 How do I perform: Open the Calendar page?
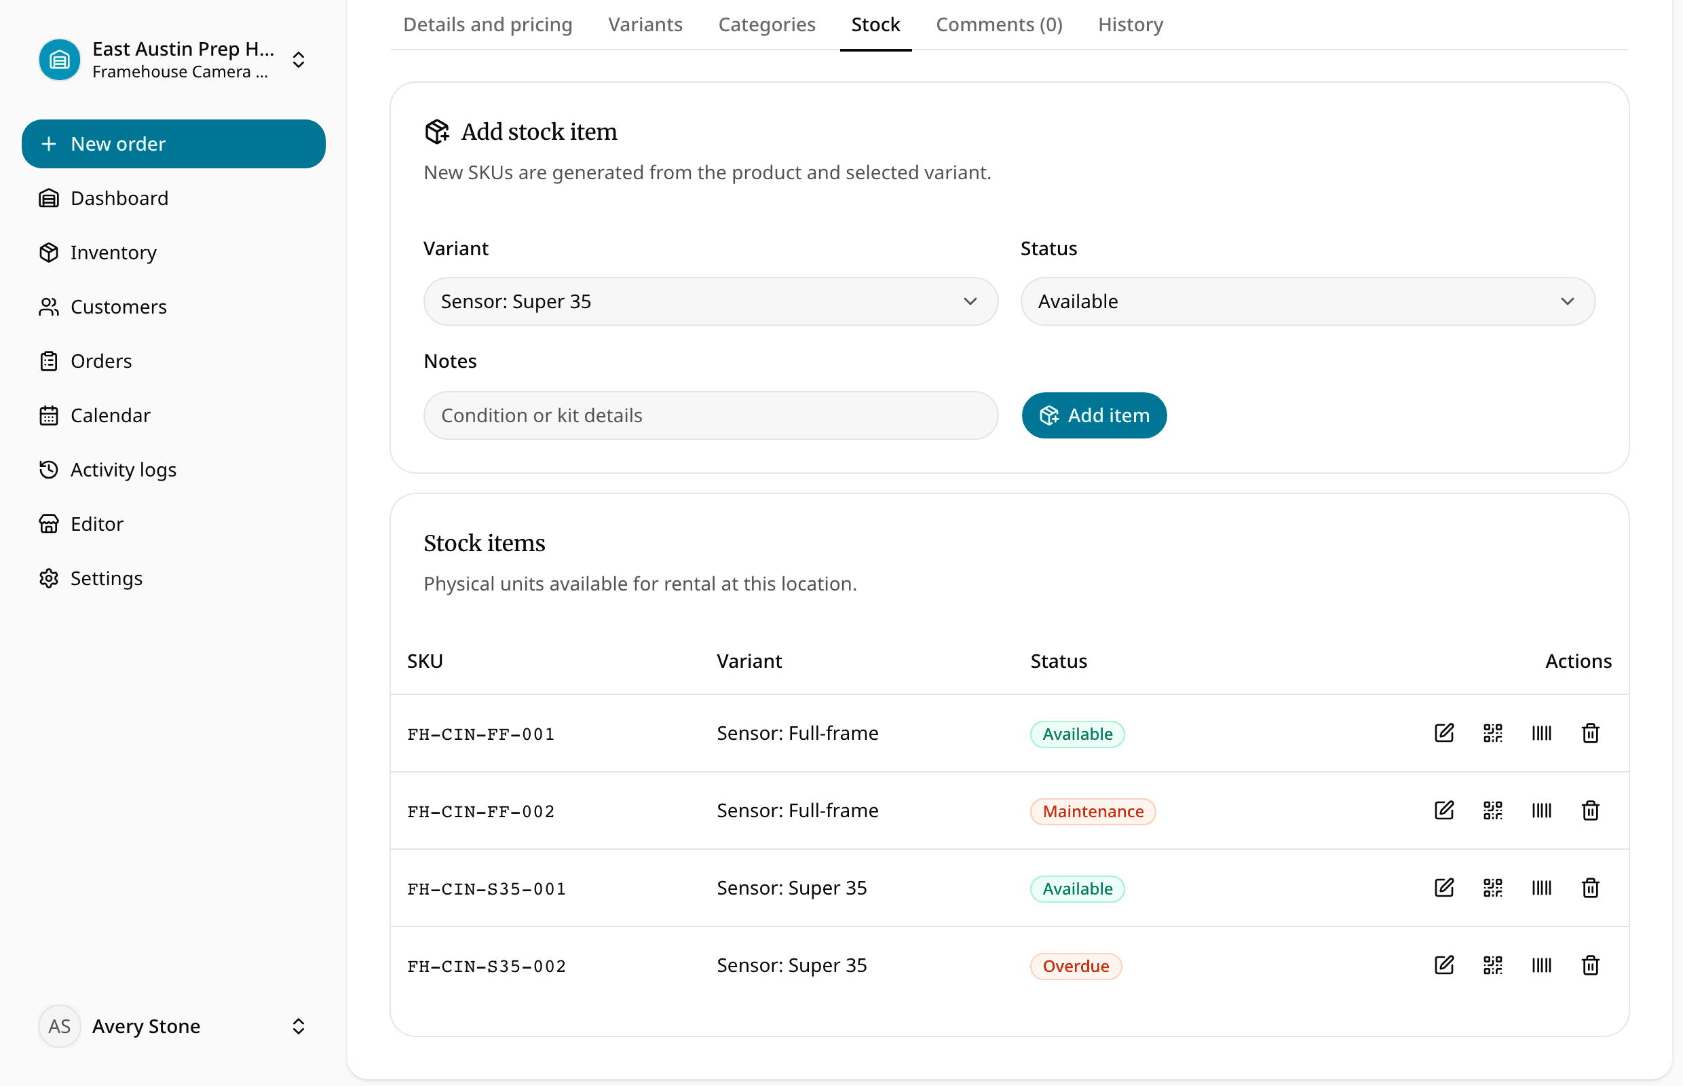[x=174, y=415]
